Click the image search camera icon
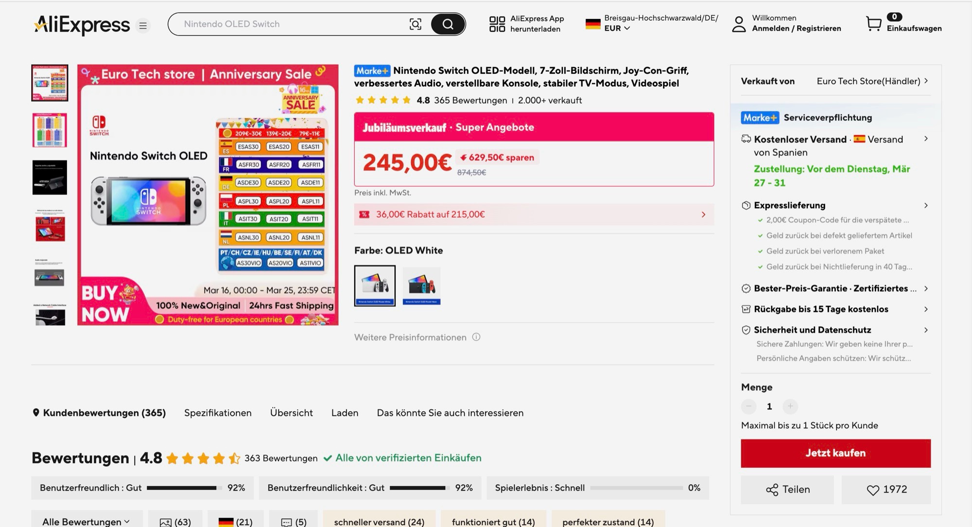Screen dimensions: 972x527 click(x=415, y=24)
